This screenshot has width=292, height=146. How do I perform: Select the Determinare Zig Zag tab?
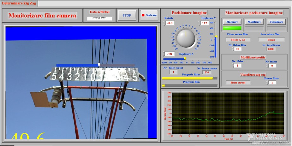tap(19, 4)
